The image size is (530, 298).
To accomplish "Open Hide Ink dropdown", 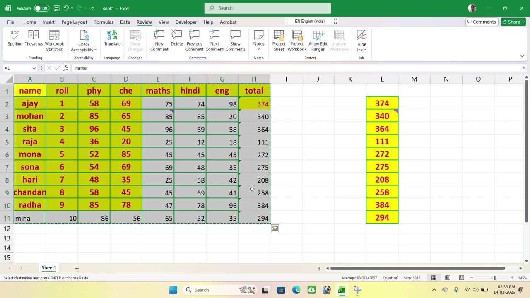I will coord(361,41).
